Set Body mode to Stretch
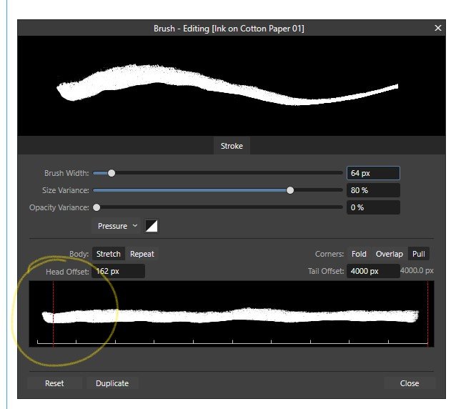The width and height of the screenshot is (461, 409). (x=109, y=254)
